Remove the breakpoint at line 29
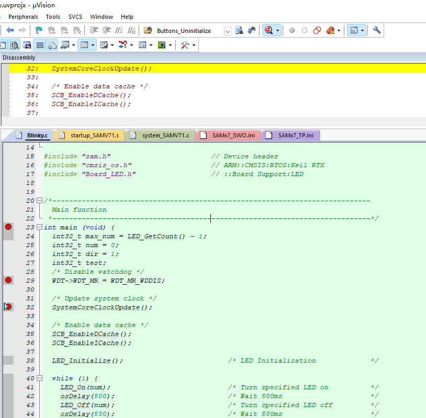Image resolution: width=426 pixels, height=418 pixels. pos(8,281)
